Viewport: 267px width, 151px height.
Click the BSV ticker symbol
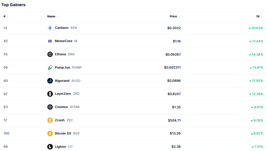click(76, 133)
